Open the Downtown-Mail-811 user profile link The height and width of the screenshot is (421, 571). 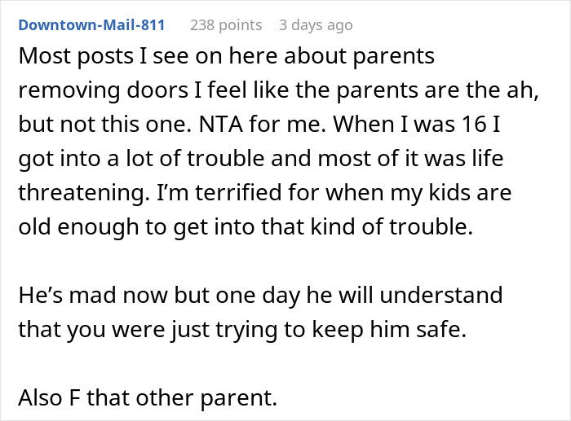(91, 25)
